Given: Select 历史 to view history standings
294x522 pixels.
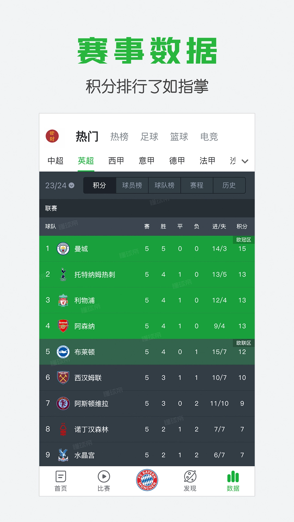Looking at the screenshot, I should coord(229,185).
